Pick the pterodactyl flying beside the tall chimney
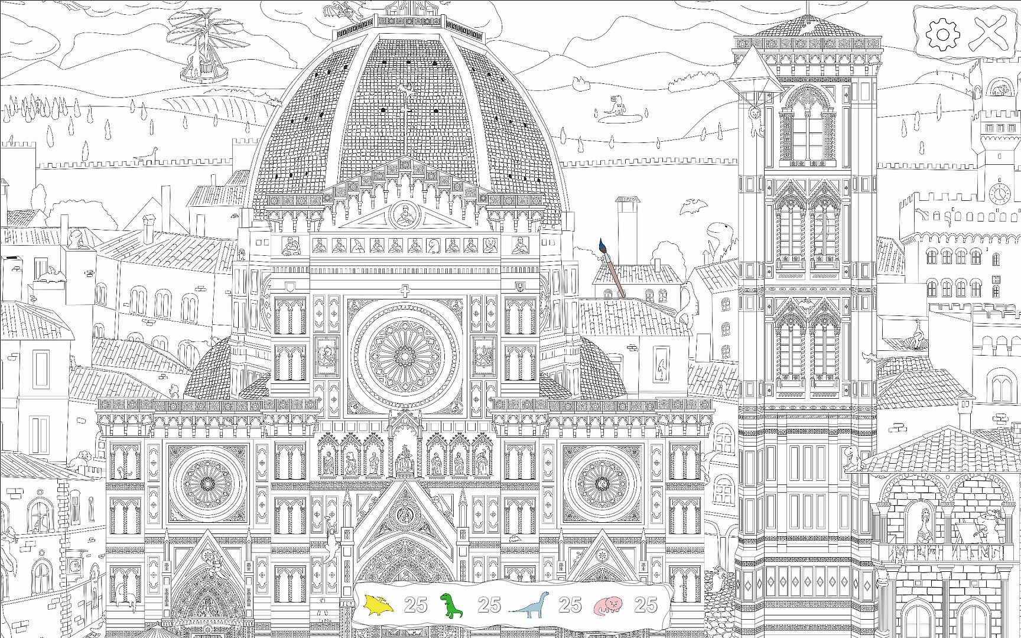 click(692, 207)
